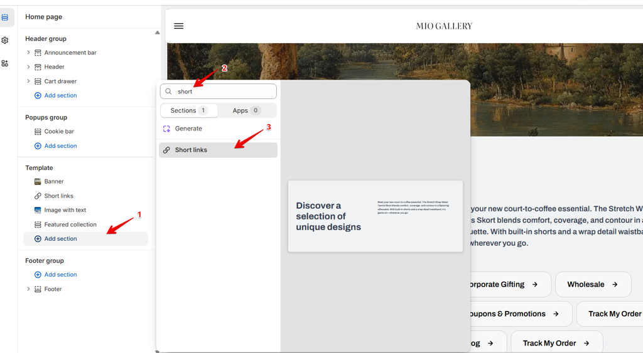Image resolution: width=643 pixels, height=353 pixels.
Task: Click the Header group heading
Action: (45, 39)
